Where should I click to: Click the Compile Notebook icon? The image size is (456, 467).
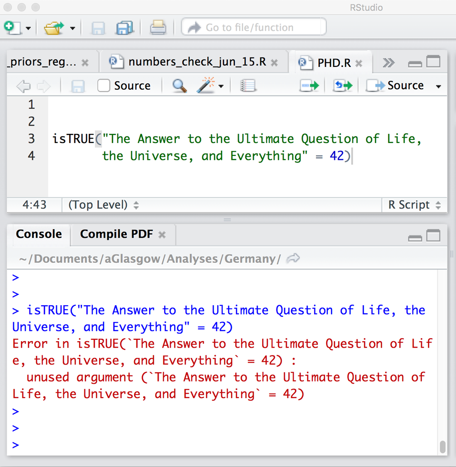pyautogui.click(x=248, y=86)
